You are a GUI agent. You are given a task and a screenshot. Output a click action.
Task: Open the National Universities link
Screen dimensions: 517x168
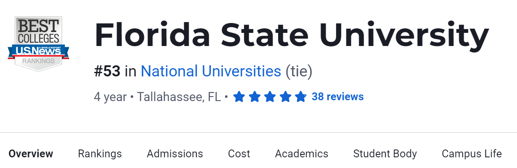point(211,71)
